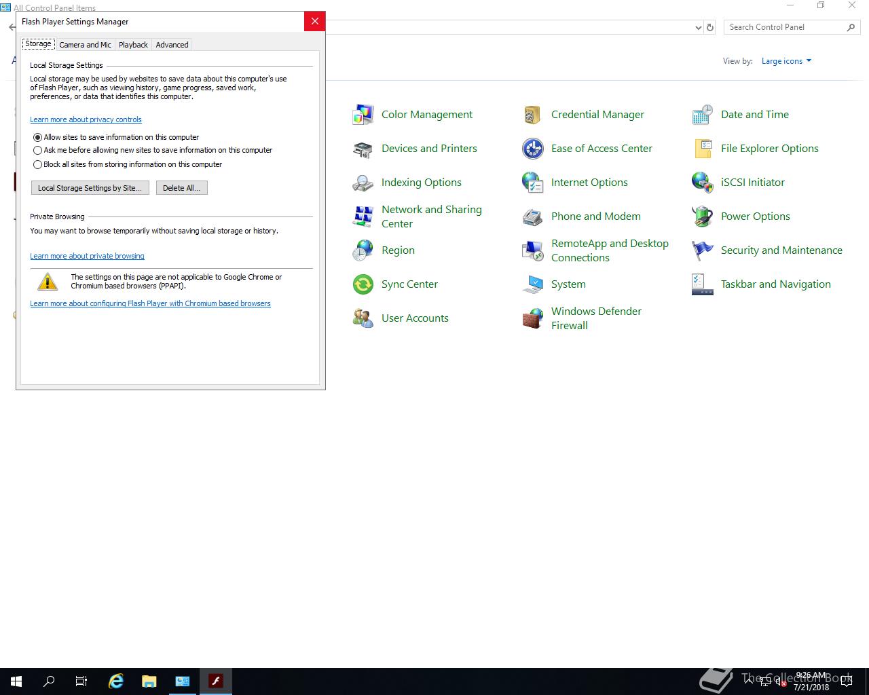Image resolution: width=869 pixels, height=695 pixels.
Task: Open the Date and Time icon
Action: tap(702, 115)
